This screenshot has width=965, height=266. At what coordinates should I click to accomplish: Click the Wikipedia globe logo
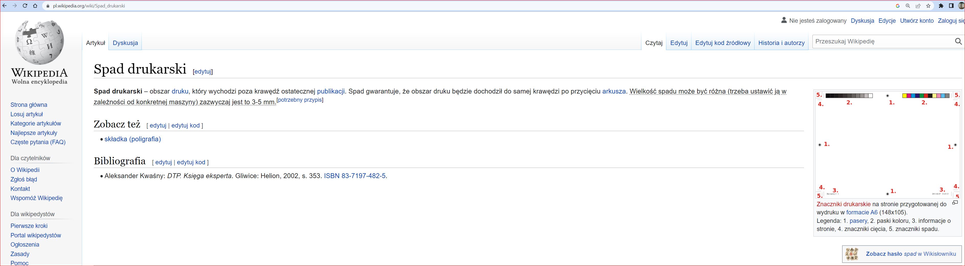pos(39,42)
